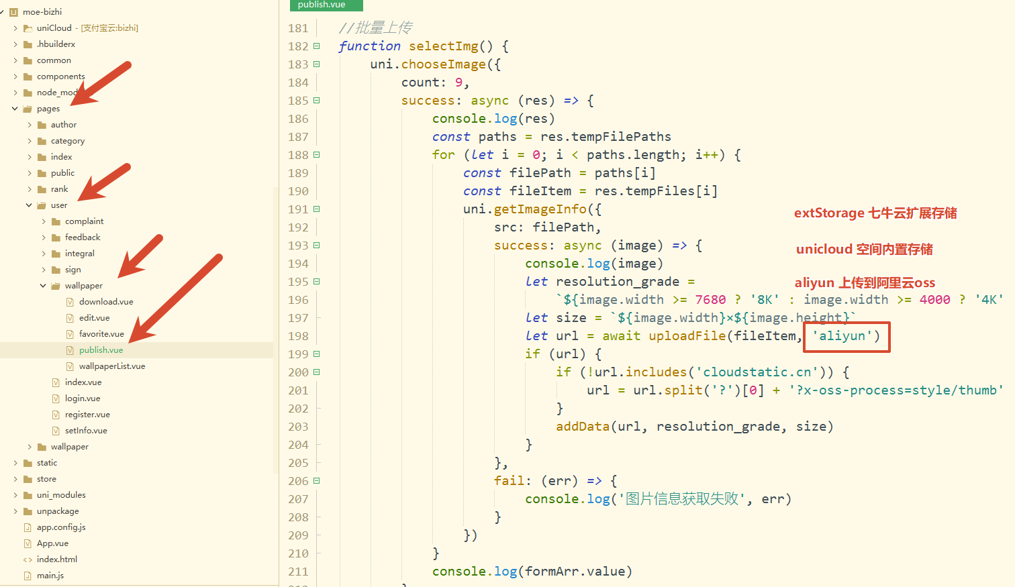The height and width of the screenshot is (587, 1015).
Task: Fold code at line 182 function selectImg
Action: (316, 46)
